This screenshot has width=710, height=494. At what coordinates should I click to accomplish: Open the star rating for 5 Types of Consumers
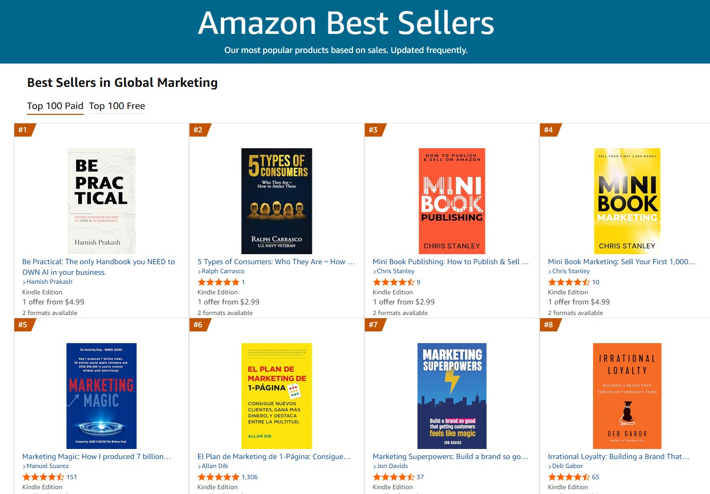[x=218, y=282]
